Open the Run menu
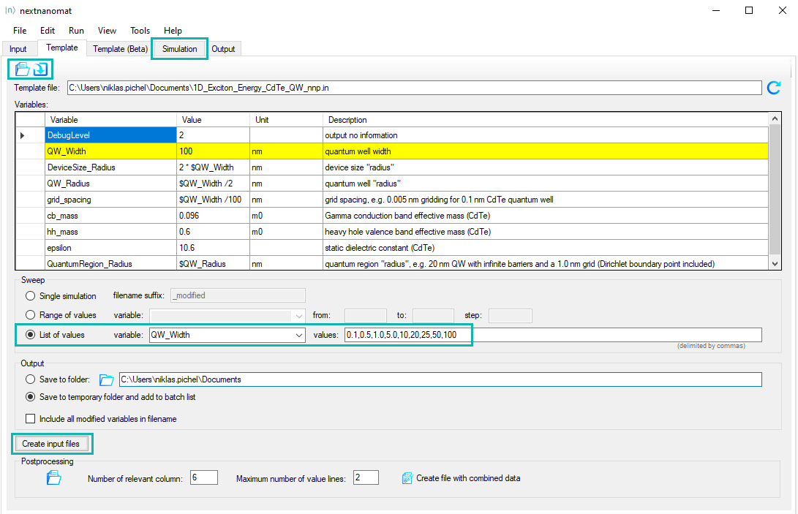Screen dimensions: 798x514 pos(76,31)
